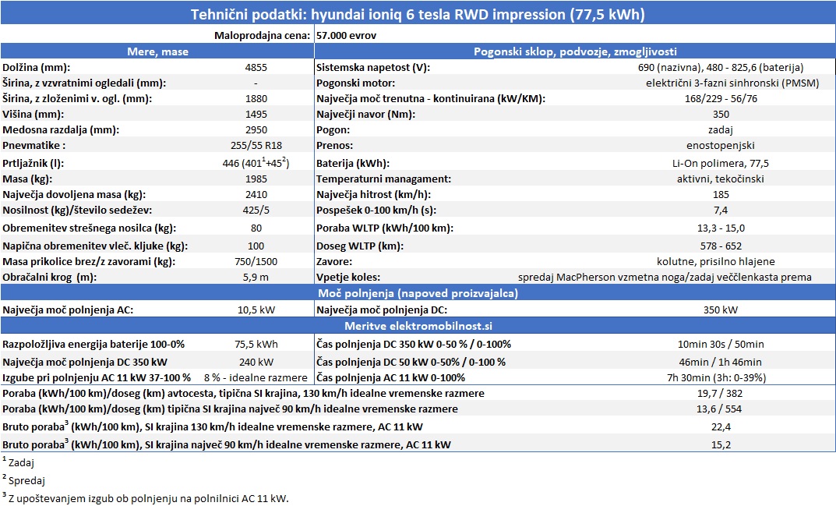
Task: Click the turning circle value '5,9 m'
Action: [x=256, y=277]
